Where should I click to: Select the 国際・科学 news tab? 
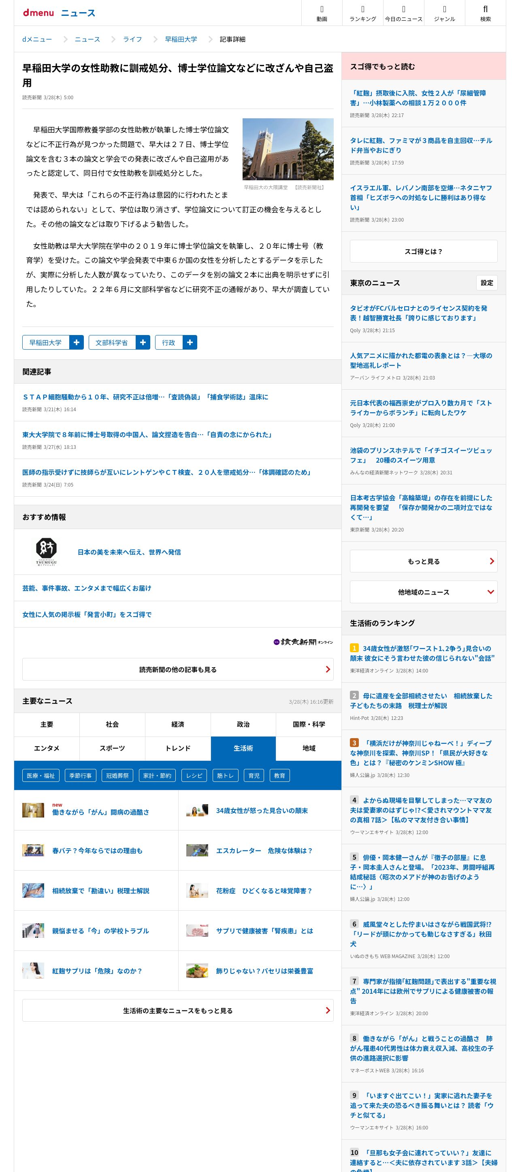click(309, 724)
